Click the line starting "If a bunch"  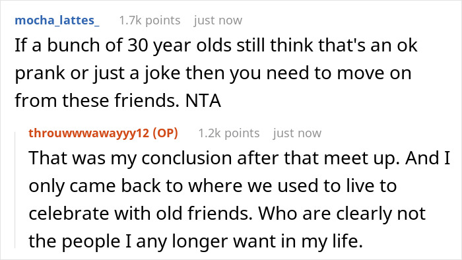click(216, 46)
